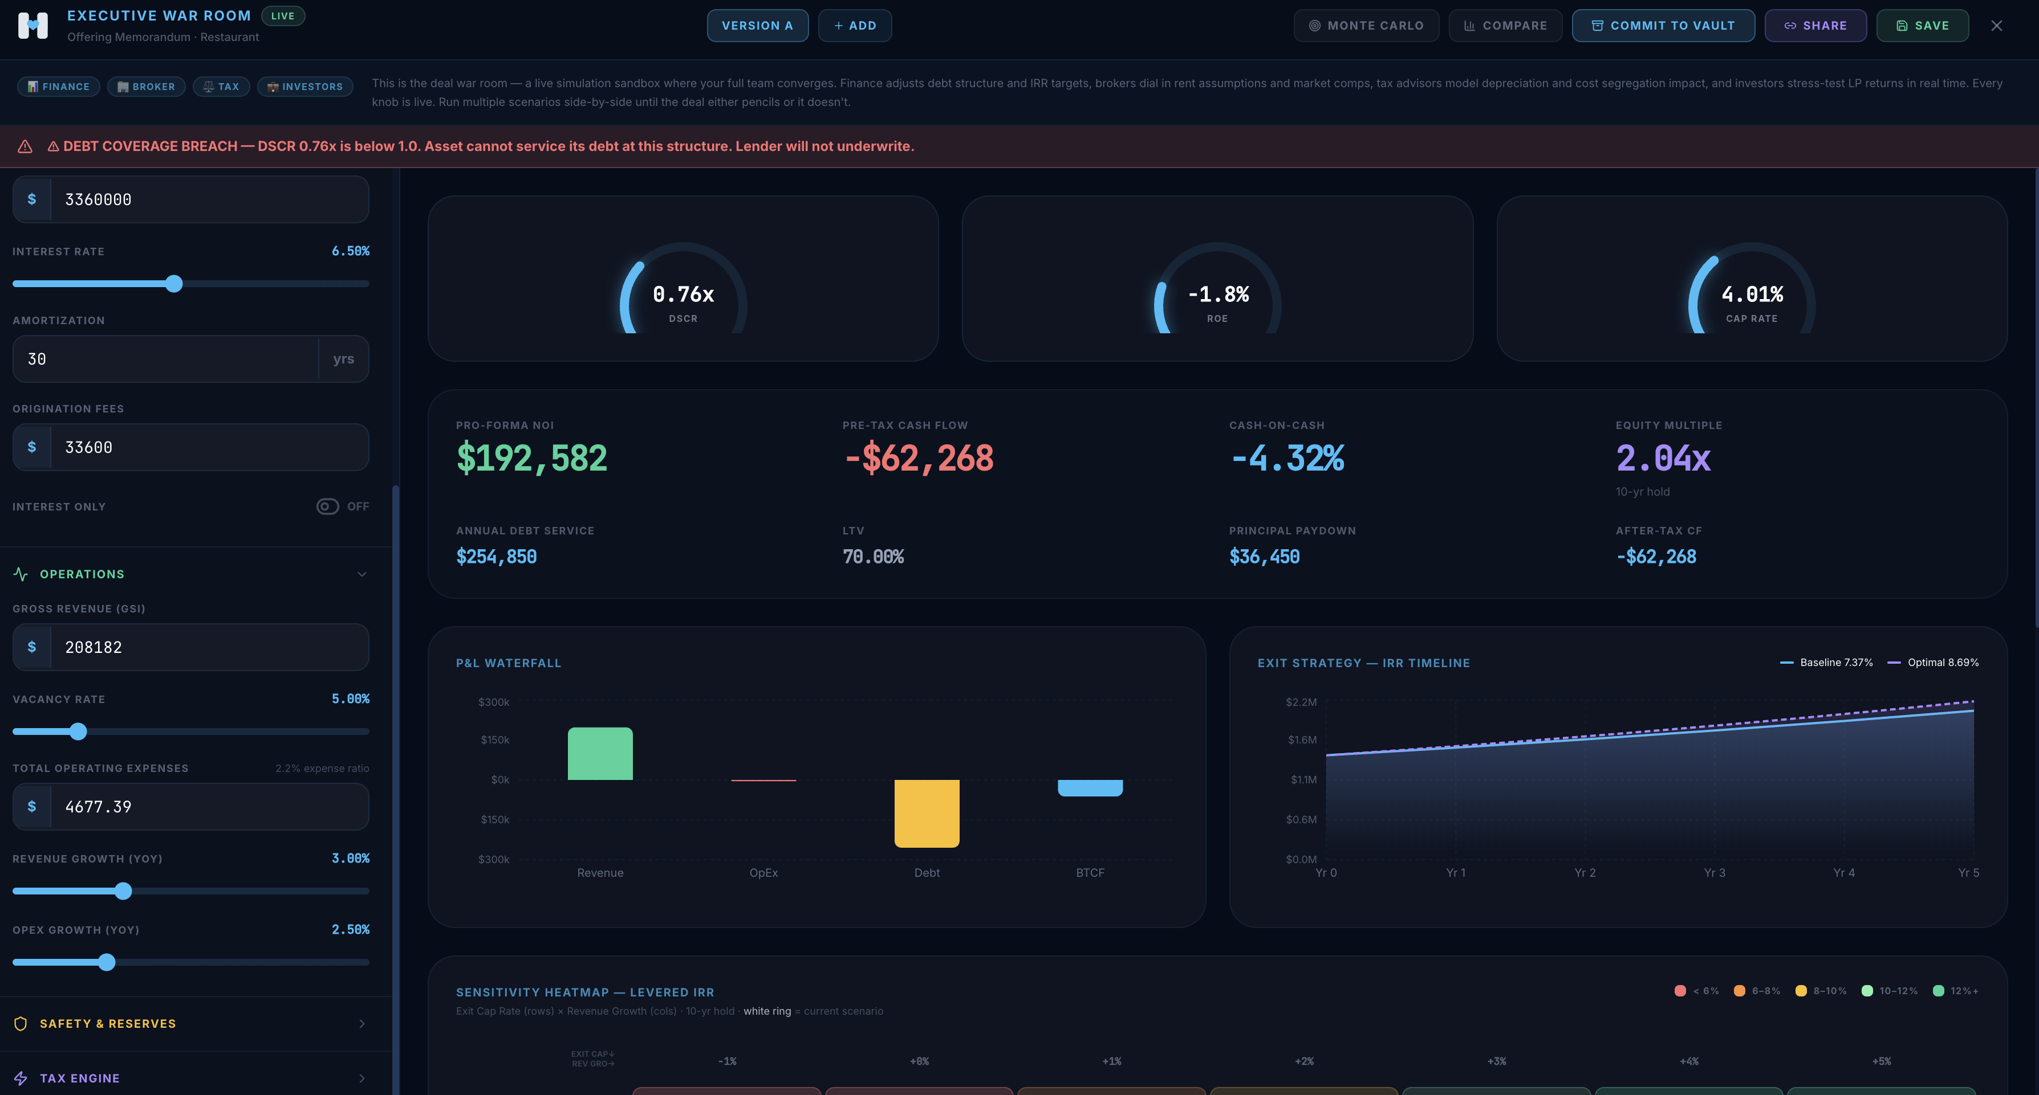
Task: Click the Share link icon
Action: [1790, 25]
